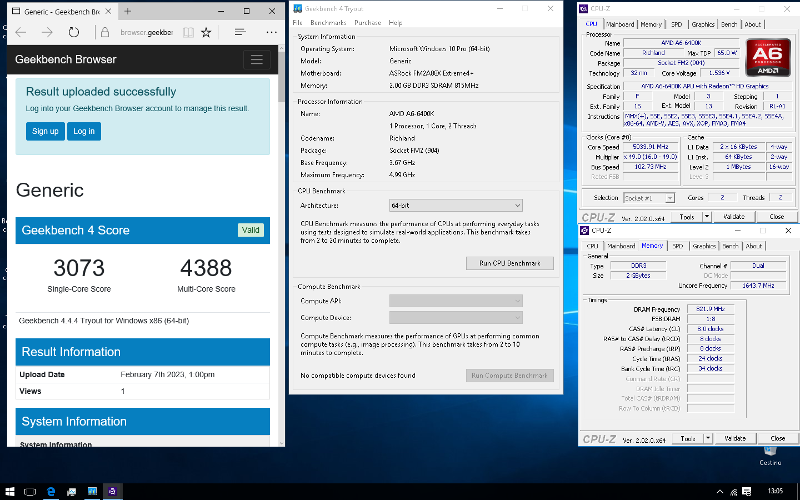Open Graphics tab in upper CPU-Z
This screenshot has height=500, width=800.
coord(703,24)
